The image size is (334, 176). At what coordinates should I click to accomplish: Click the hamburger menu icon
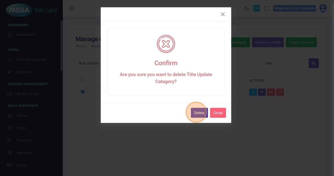(72, 8)
